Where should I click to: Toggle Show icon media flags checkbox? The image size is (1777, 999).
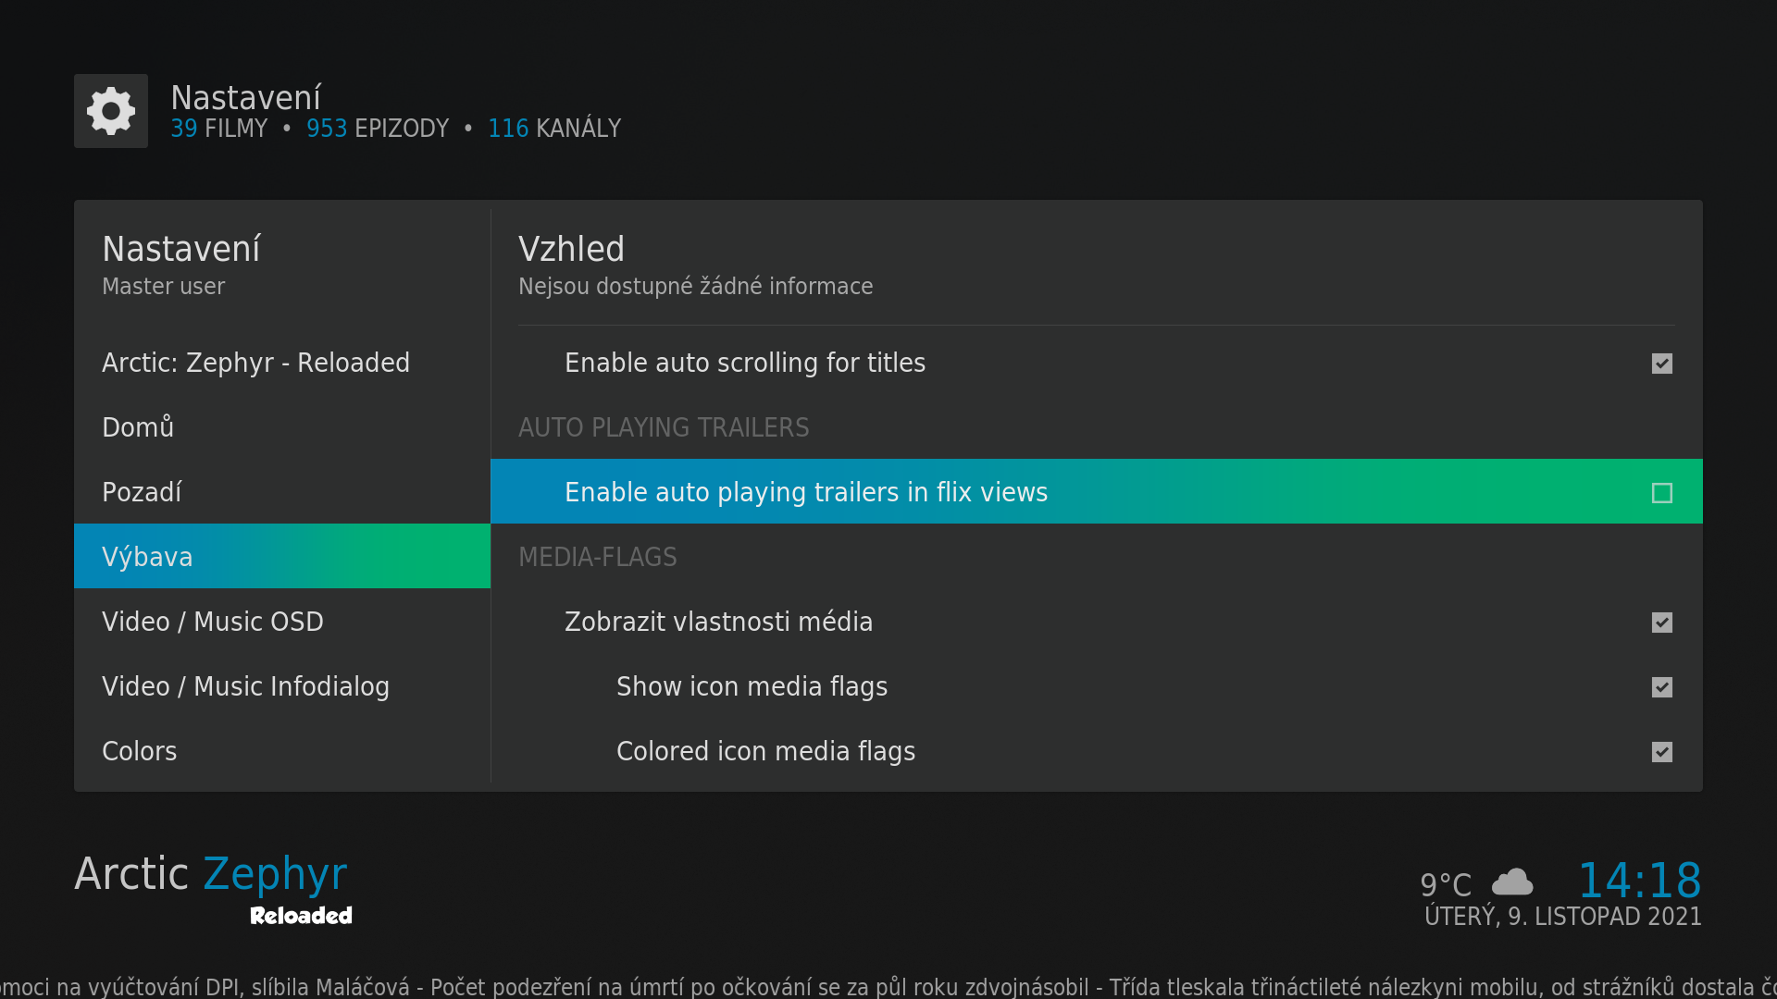coord(1661,687)
